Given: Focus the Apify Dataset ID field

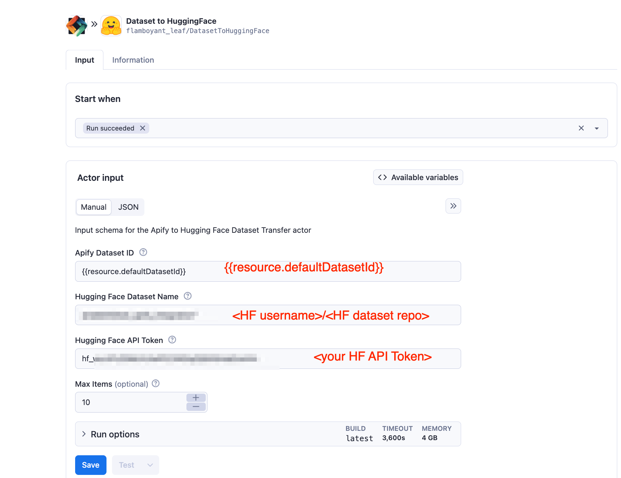Looking at the screenshot, I should (x=268, y=271).
